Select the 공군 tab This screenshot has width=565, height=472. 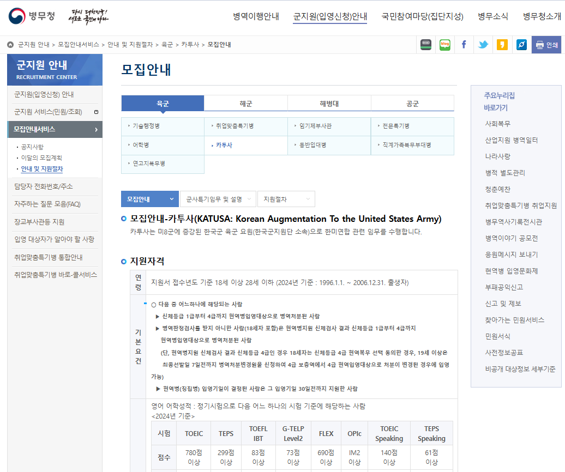pyautogui.click(x=412, y=104)
